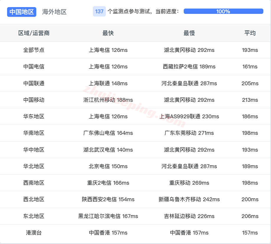Click 吉林延边移动 226ms cell
The image size is (271, 244).
pos(189,216)
